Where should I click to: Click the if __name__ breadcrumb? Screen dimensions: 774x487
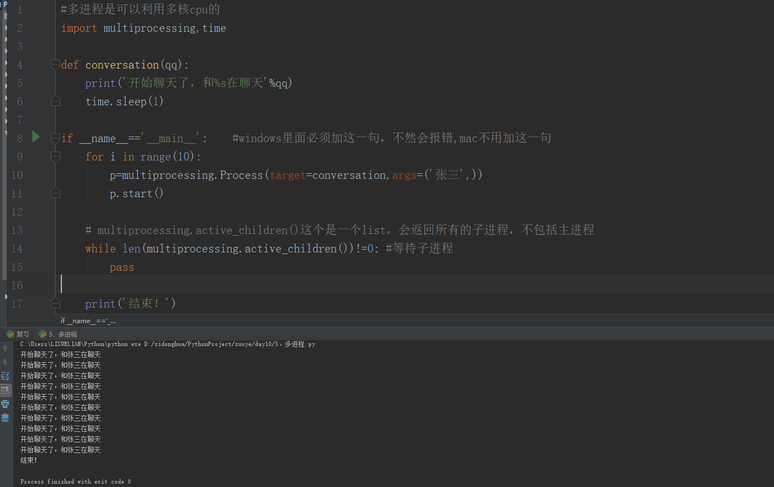[88, 320]
